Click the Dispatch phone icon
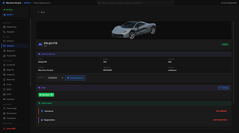Viewport: 239px width, 133px height. [x=4, y=32]
